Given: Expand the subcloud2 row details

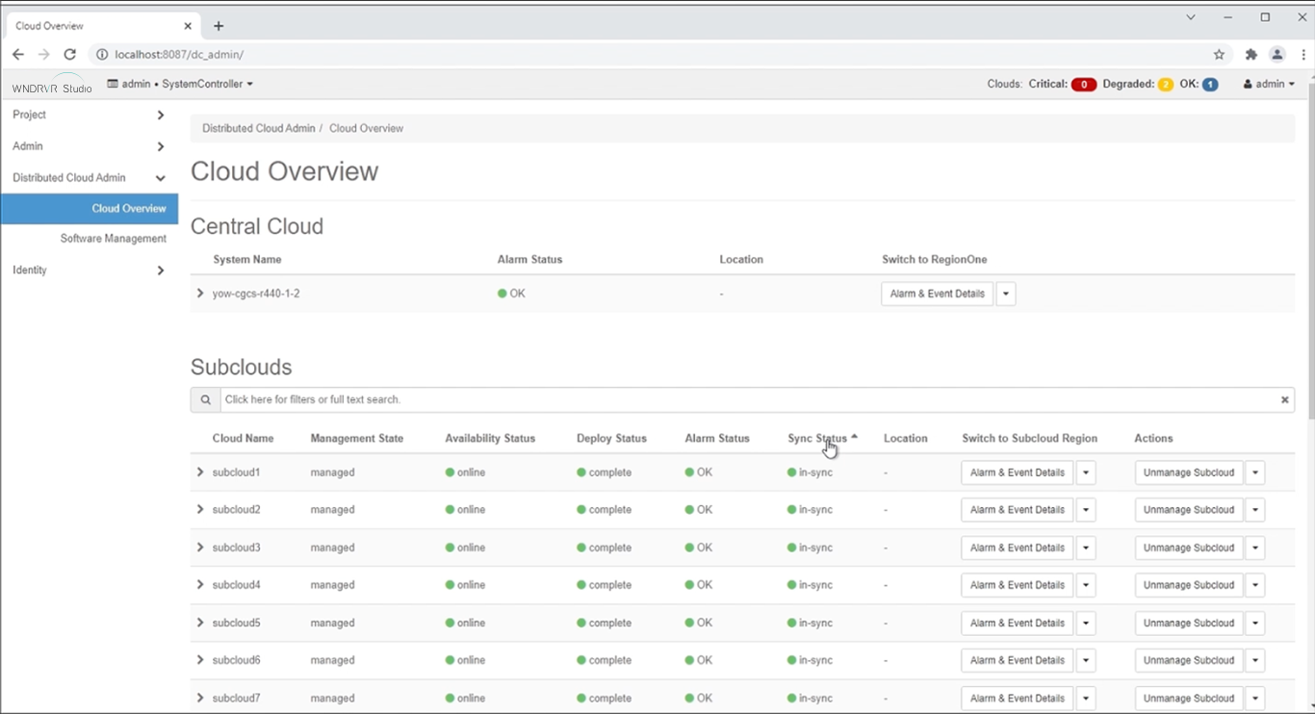Looking at the screenshot, I should click(x=200, y=510).
